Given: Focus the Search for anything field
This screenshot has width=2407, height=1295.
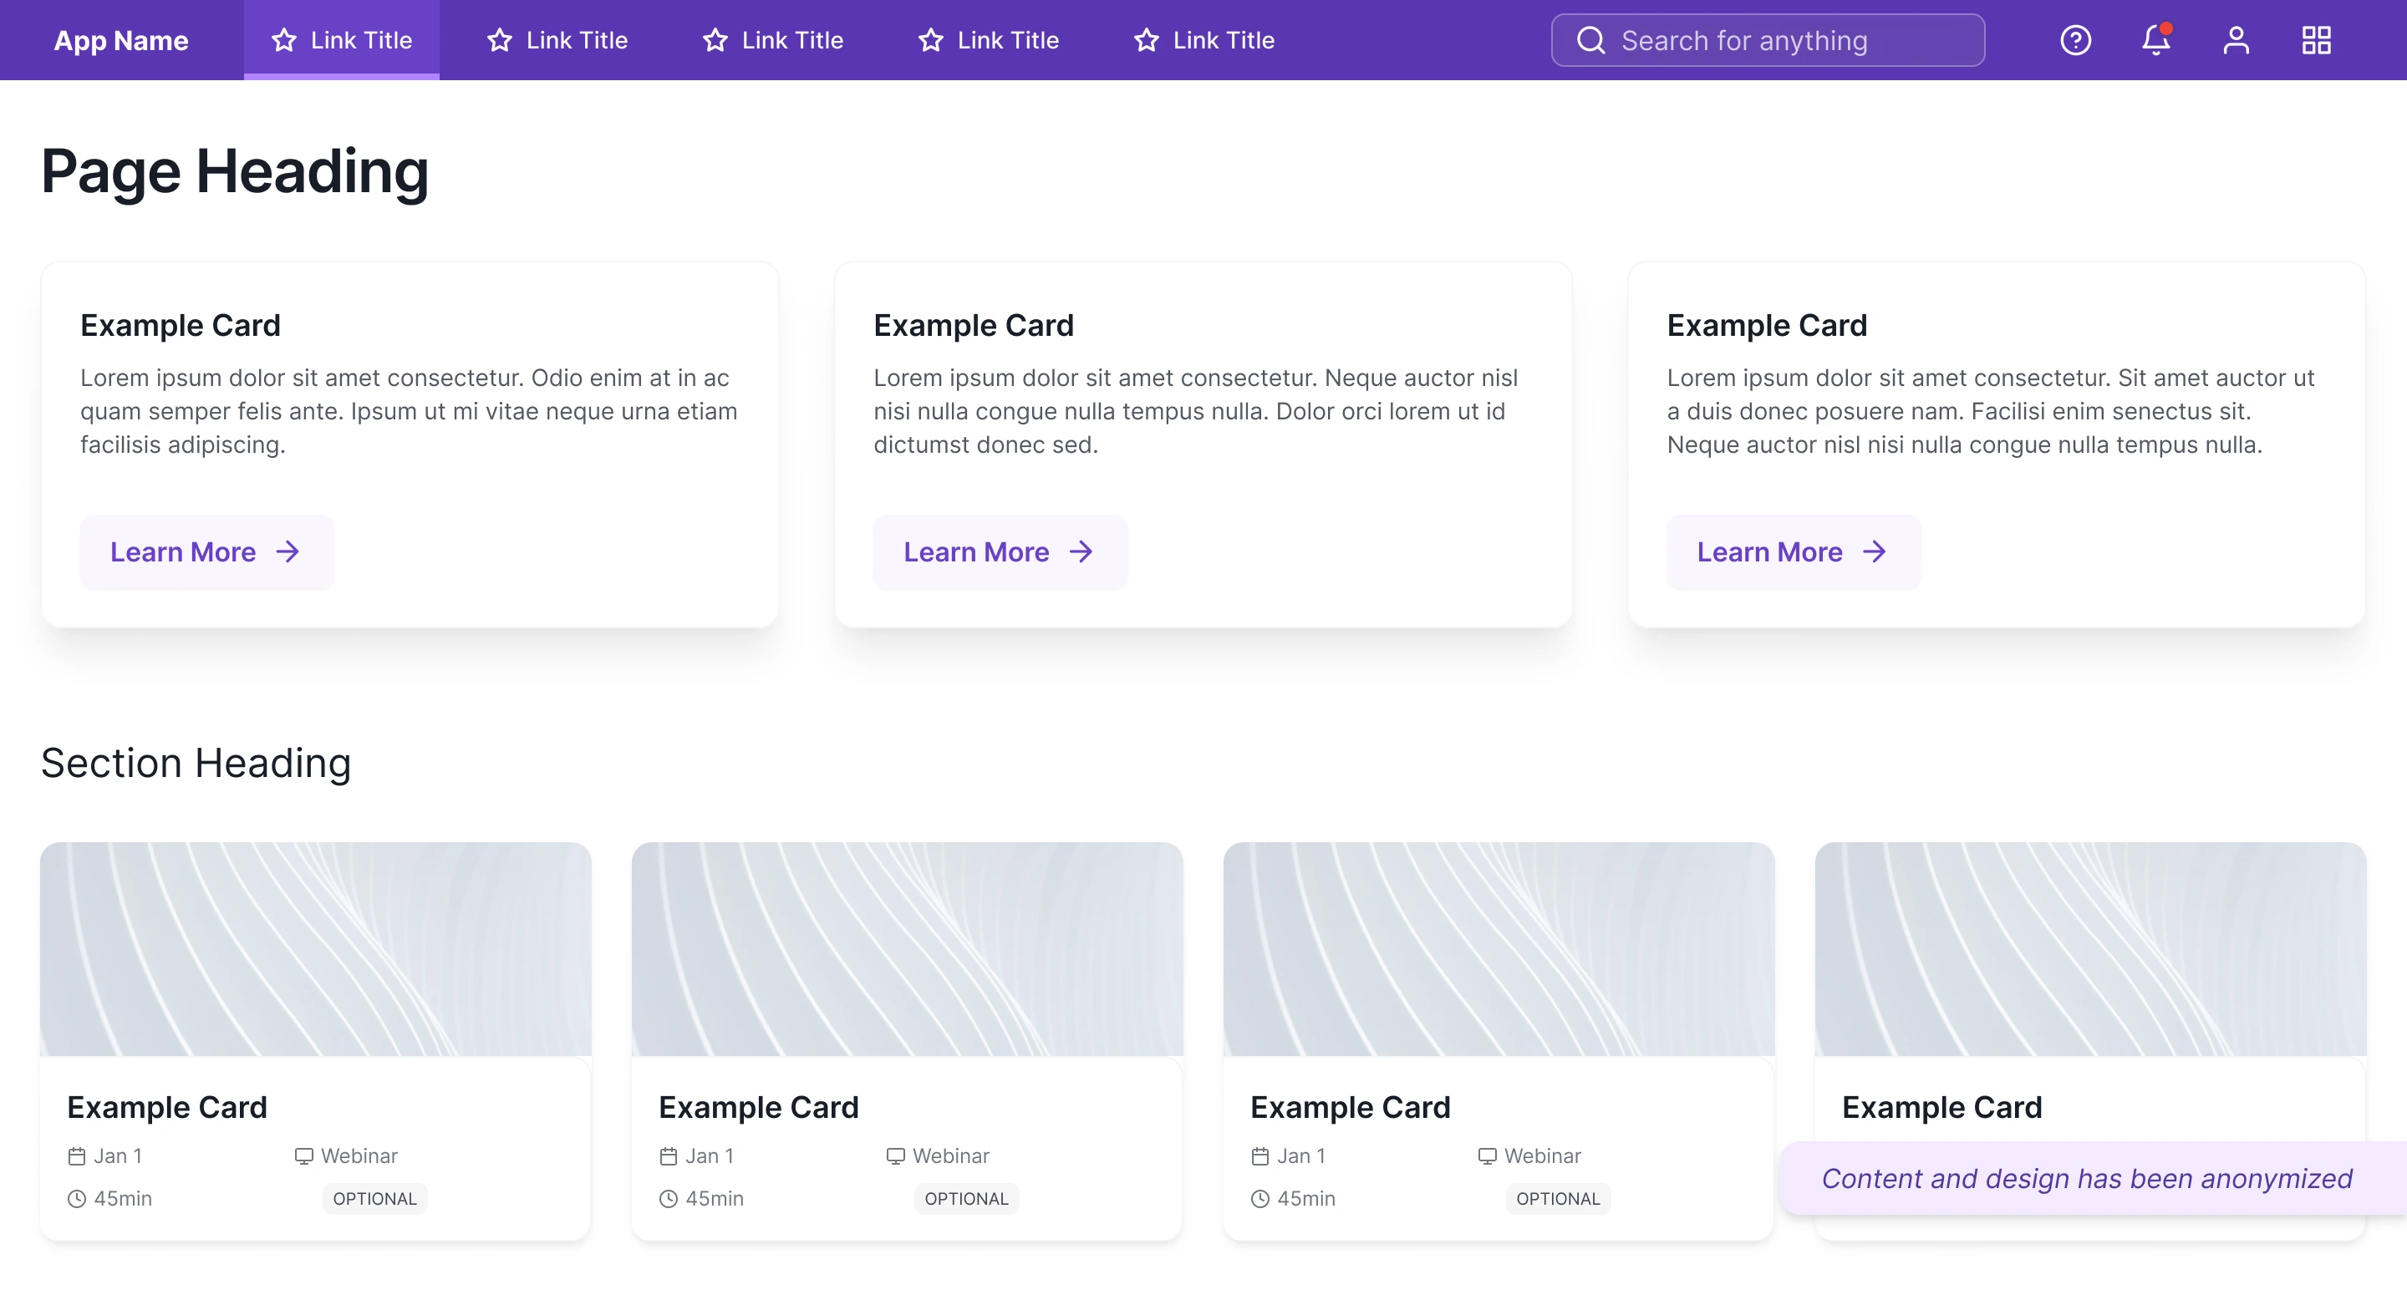Looking at the screenshot, I should 1775,40.
